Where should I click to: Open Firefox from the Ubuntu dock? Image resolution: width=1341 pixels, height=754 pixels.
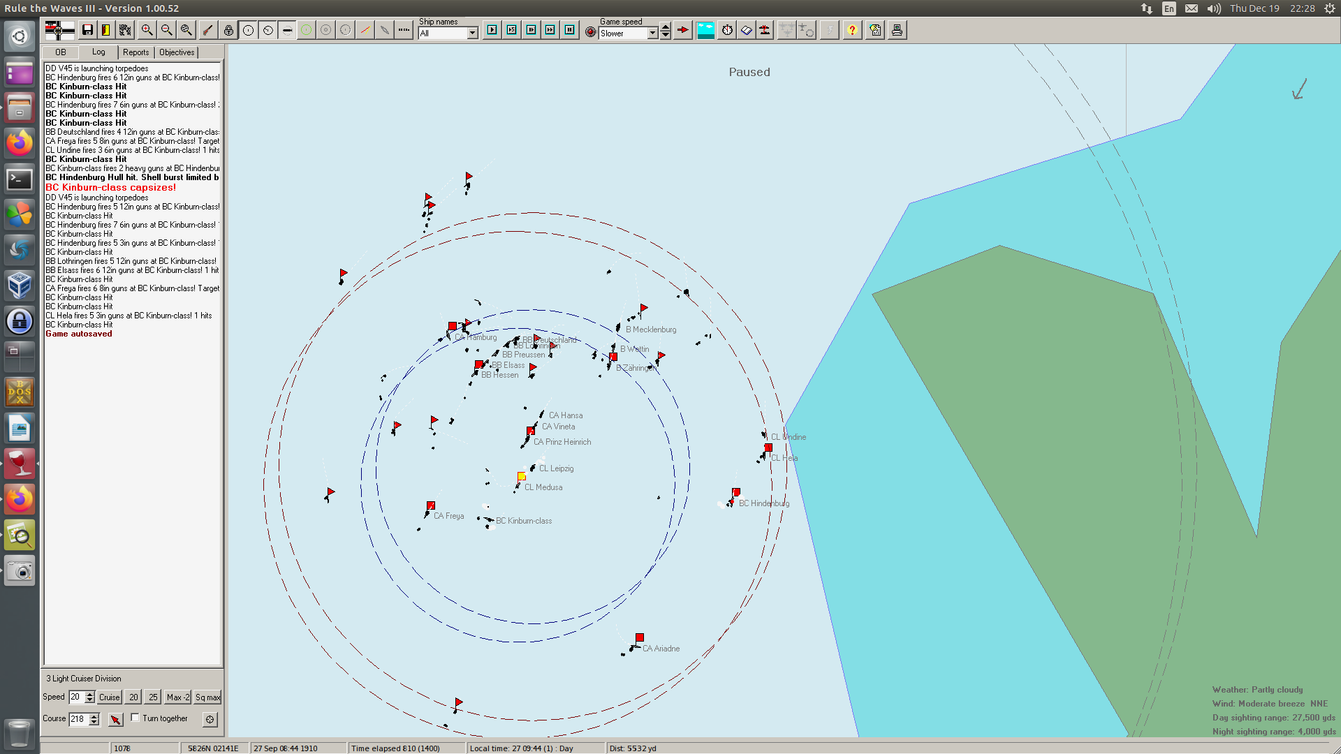click(20, 143)
